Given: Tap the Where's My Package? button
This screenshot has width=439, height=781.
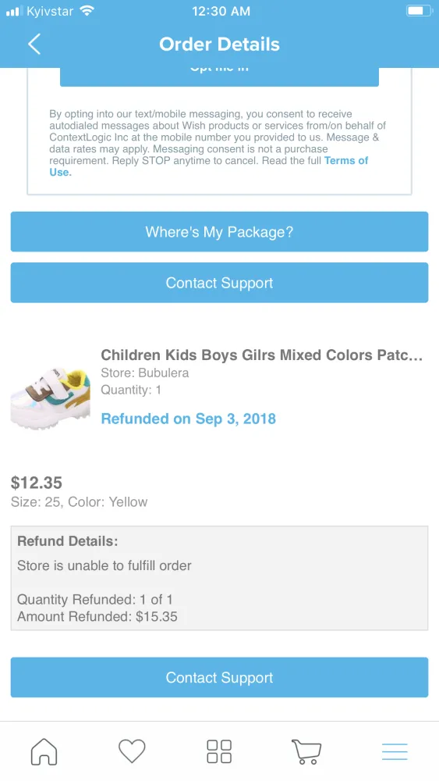Looking at the screenshot, I should coord(219,232).
